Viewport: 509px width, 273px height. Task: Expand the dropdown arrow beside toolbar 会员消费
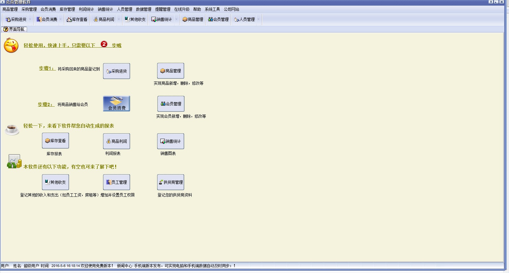click(x=61, y=19)
